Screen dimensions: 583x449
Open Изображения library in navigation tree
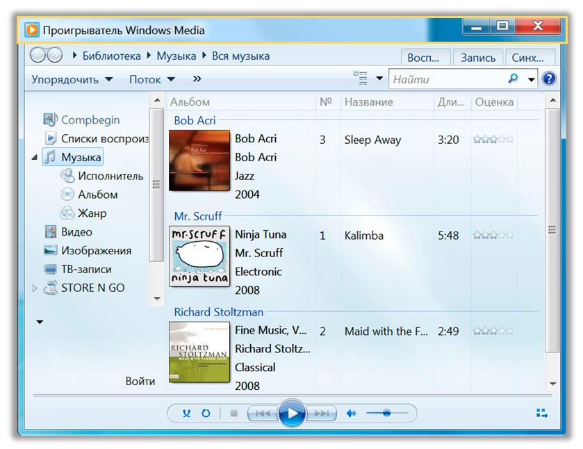(88, 250)
